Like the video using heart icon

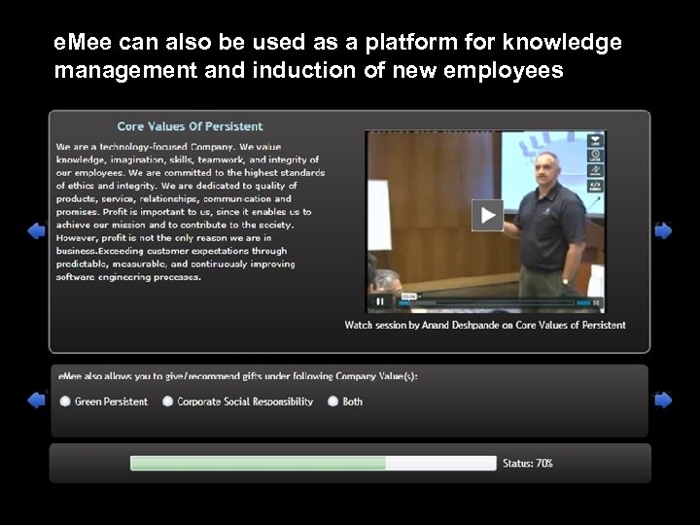click(x=596, y=141)
